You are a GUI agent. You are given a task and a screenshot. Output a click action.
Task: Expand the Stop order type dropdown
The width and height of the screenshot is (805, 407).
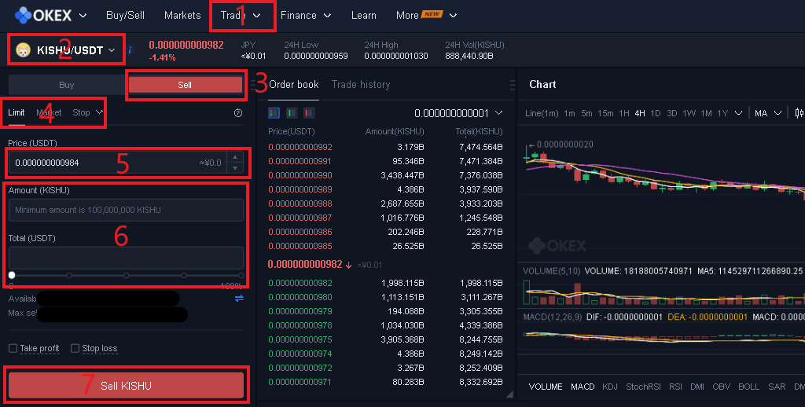coord(88,112)
